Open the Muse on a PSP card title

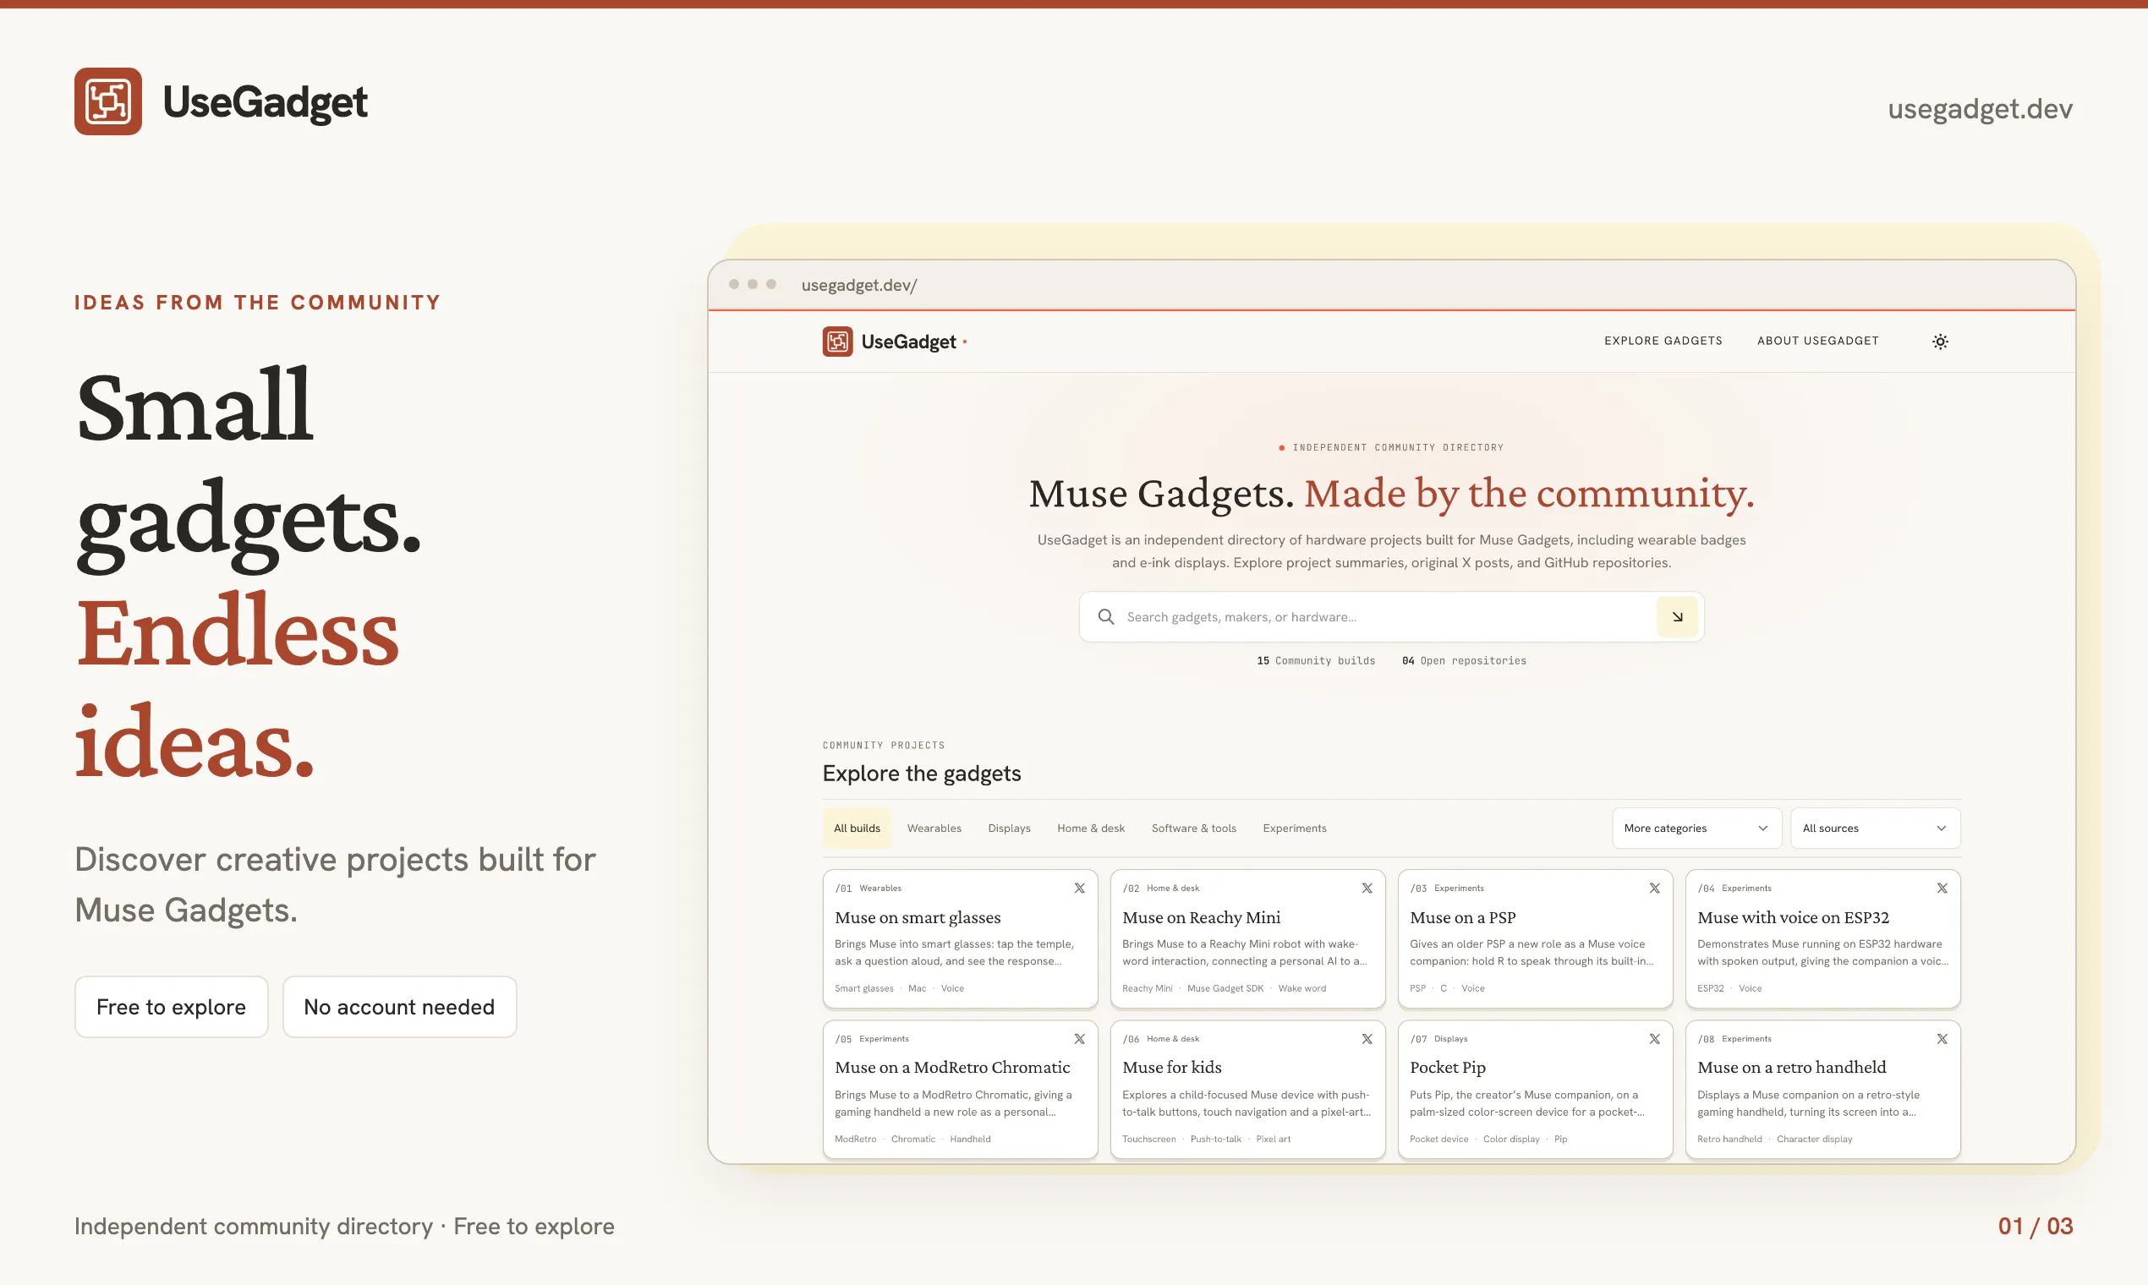point(1462,918)
